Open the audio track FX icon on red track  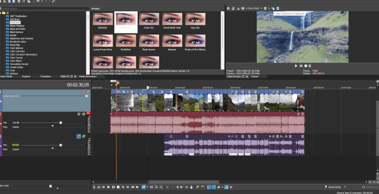pyautogui.click(x=299, y=114)
